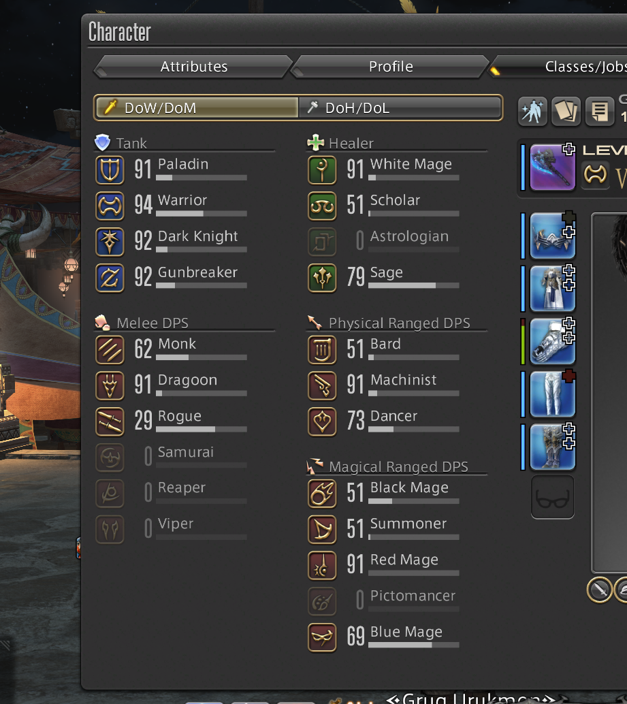Click the gear set list button
This screenshot has height=704, width=627.
tap(600, 111)
